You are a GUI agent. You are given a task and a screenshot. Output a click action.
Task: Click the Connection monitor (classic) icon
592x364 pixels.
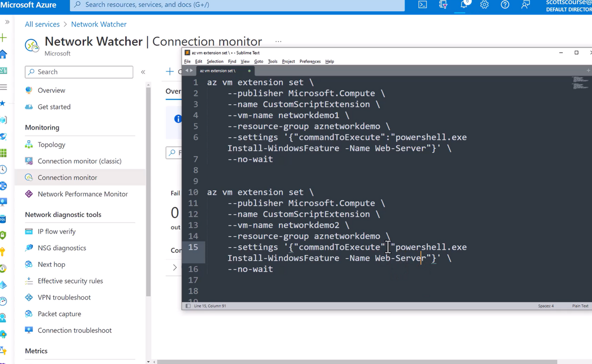(x=29, y=161)
